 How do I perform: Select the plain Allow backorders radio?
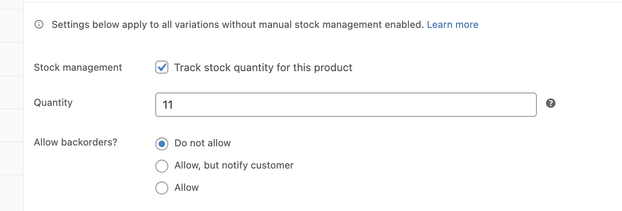pos(162,188)
